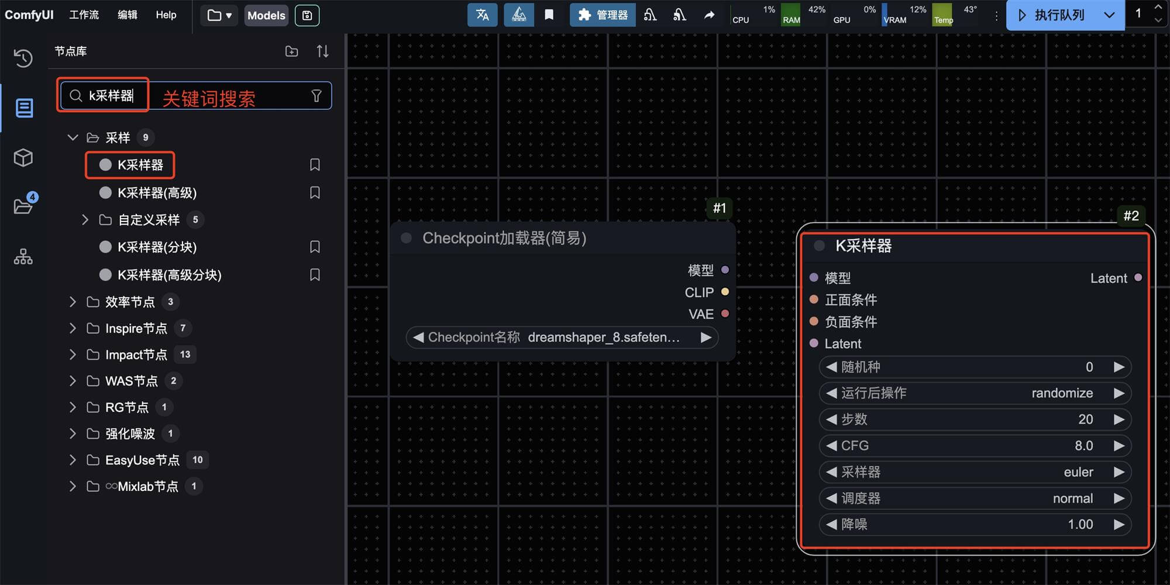This screenshot has height=585, width=1170.
Task: Open the model library cube icon
Action: (23, 158)
